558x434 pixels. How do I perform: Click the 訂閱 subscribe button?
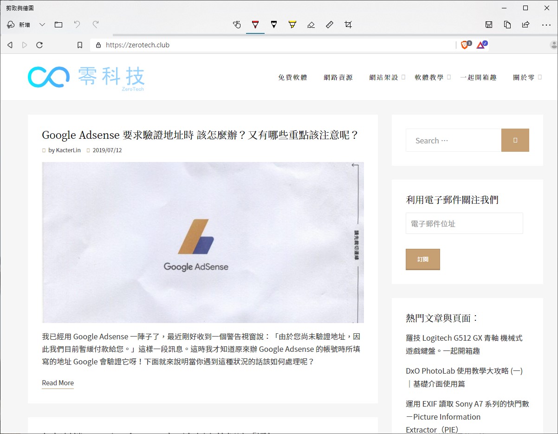coord(423,259)
